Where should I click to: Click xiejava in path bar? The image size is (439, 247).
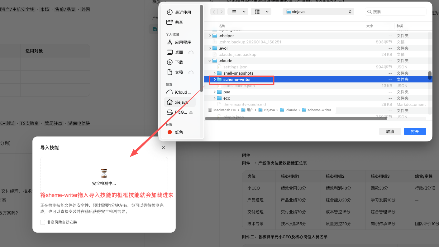[267, 110]
